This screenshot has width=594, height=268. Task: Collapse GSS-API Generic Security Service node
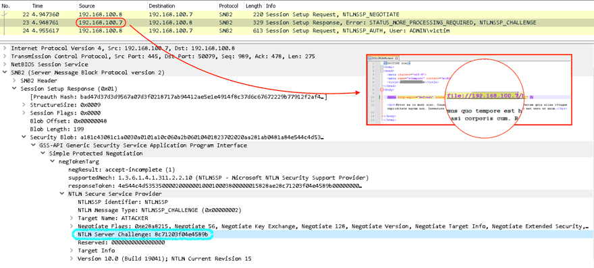[x=33, y=145]
